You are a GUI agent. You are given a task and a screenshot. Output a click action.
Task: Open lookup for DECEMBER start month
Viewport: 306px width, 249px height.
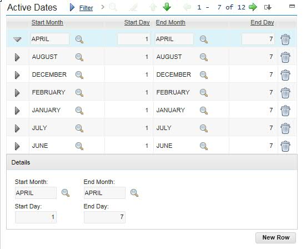pos(79,75)
